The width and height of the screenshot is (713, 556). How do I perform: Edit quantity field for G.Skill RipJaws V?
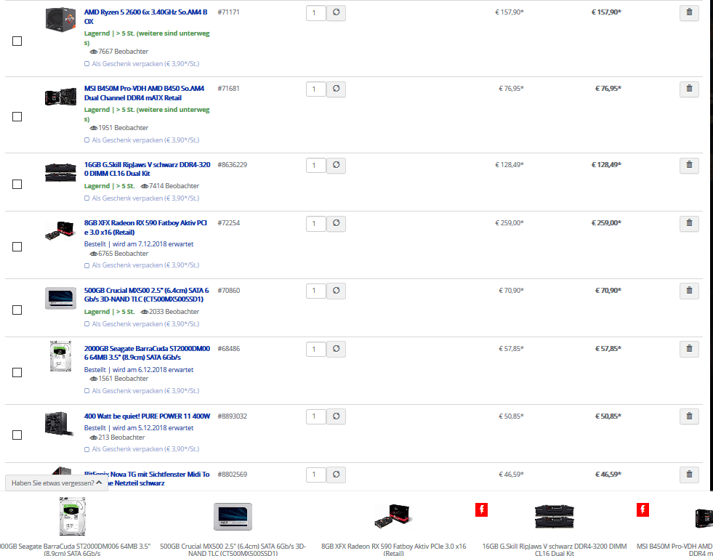(316, 166)
